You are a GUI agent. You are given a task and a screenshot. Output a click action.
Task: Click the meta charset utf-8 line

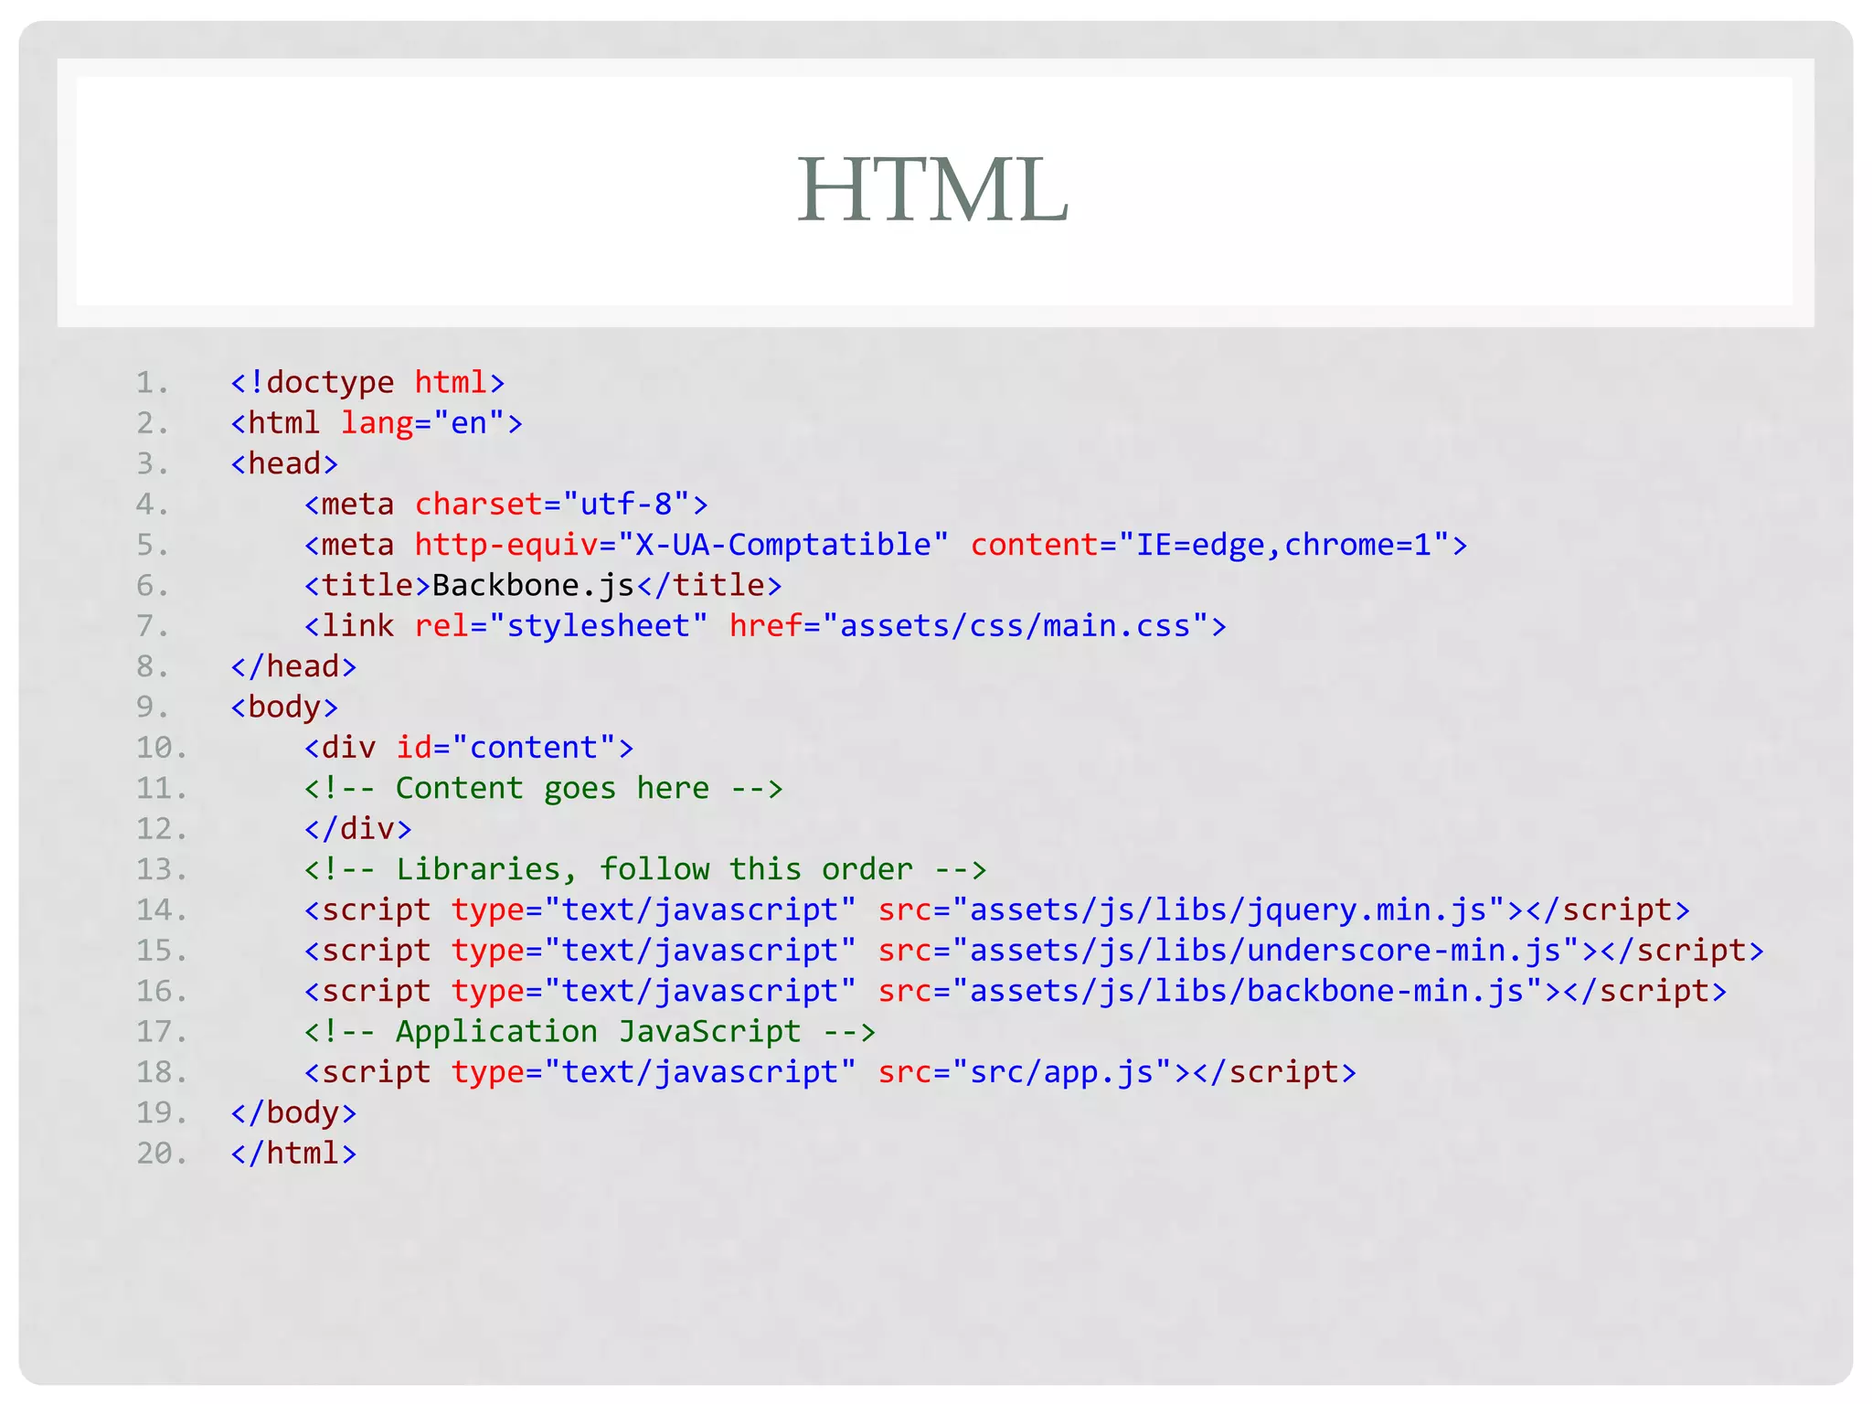pos(506,505)
